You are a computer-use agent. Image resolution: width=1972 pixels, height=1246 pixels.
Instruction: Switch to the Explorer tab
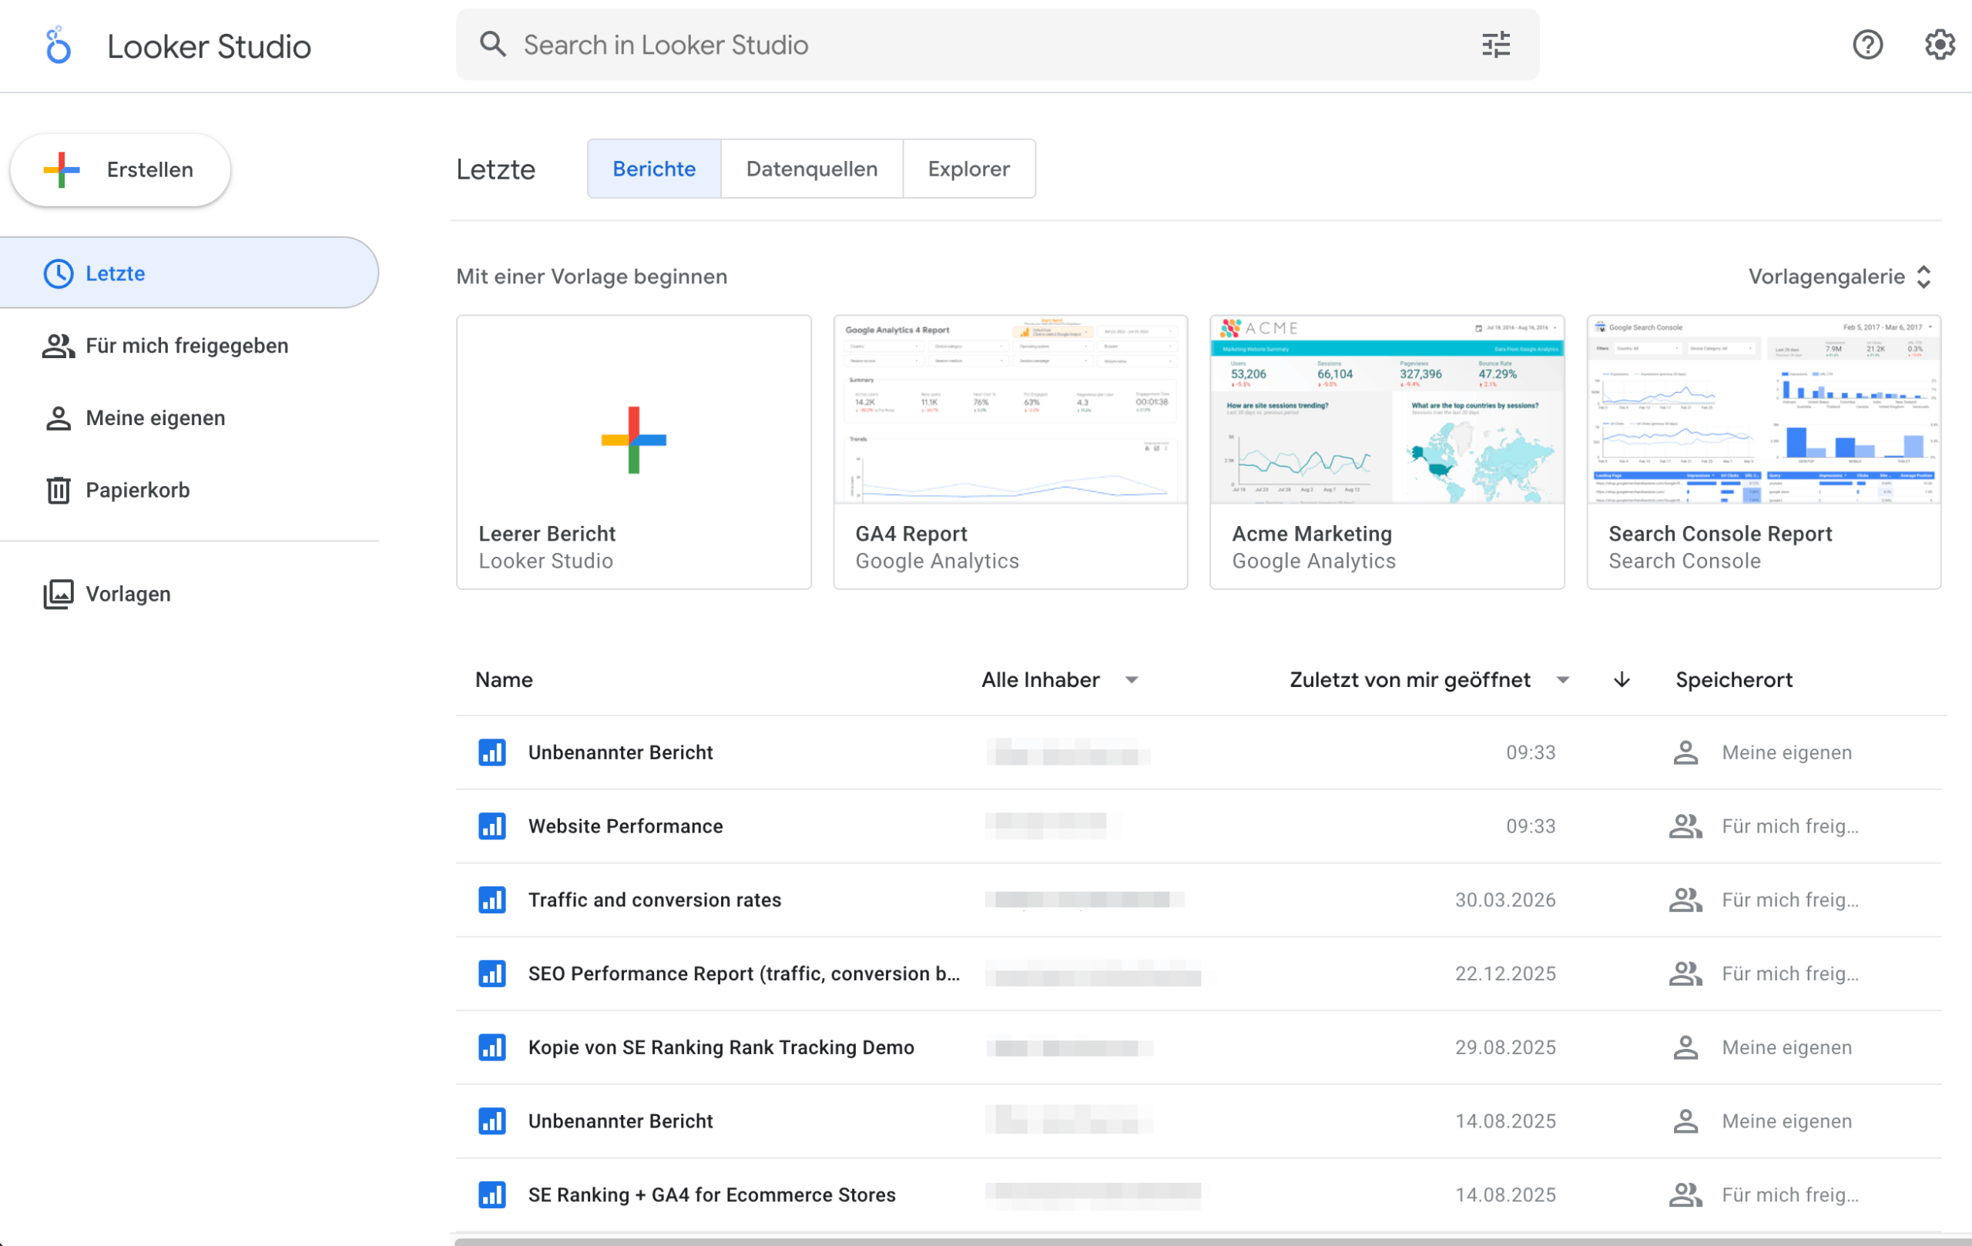[x=969, y=169]
